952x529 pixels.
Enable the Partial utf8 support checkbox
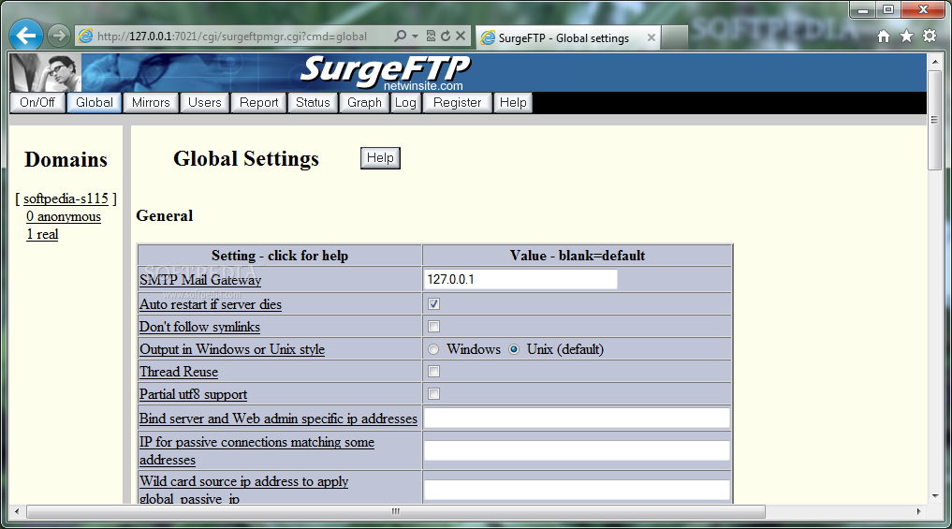433,393
